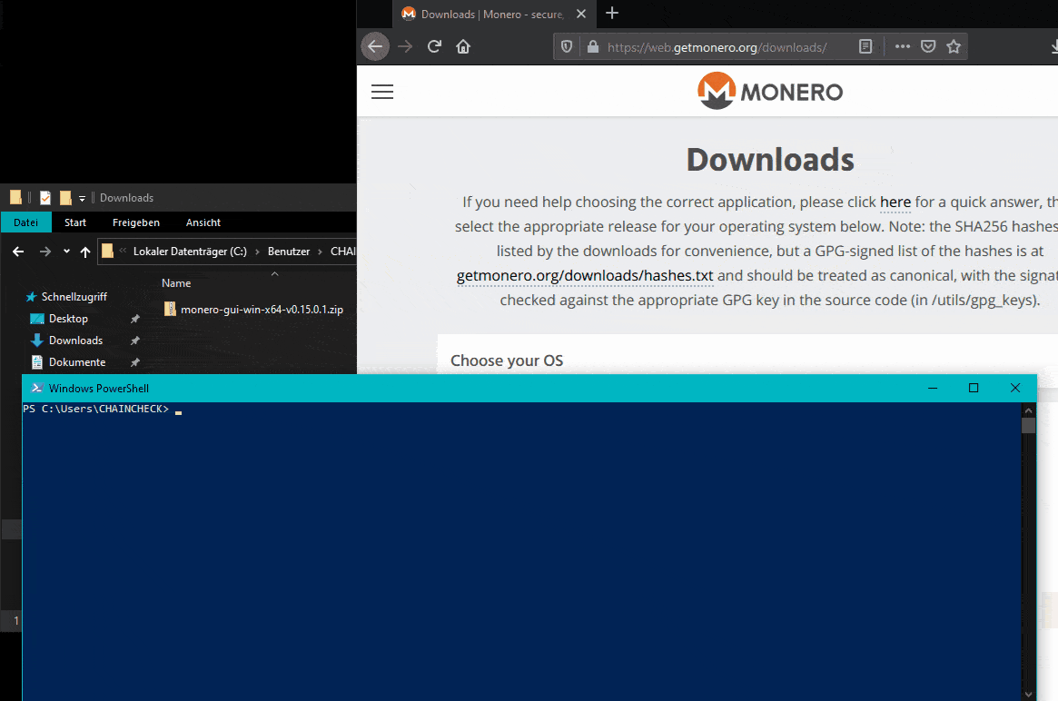The image size is (1058, 701).
Task: Open Explorer recent locations dropdown
Action: [x=66, y=252]
